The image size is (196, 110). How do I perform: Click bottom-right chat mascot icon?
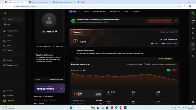pyautogui.click(x=193, y=102)
